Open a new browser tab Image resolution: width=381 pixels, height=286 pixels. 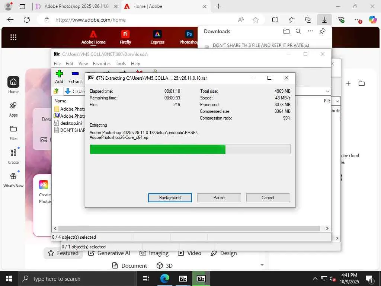click(x=218, y=6)
